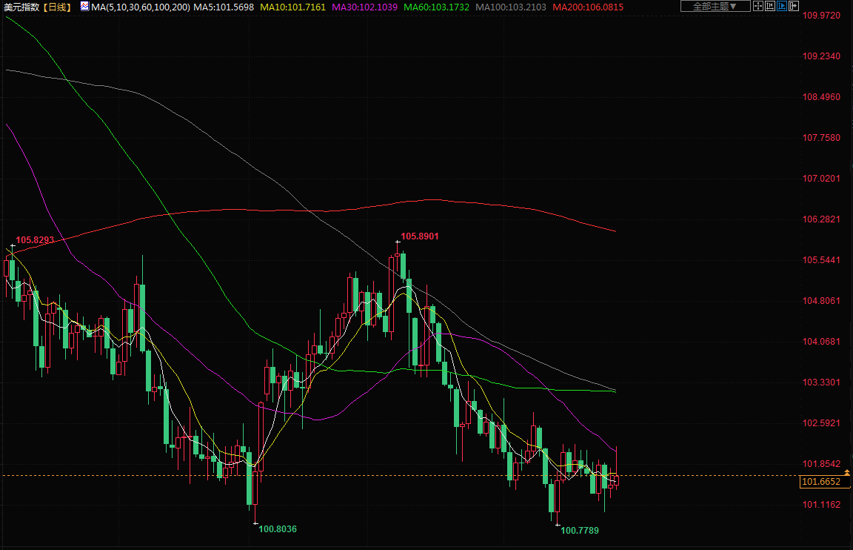This screenshot has height=550, width=853.
Task: Click the vertical axis scaling icon
Action: click(770, 7)
